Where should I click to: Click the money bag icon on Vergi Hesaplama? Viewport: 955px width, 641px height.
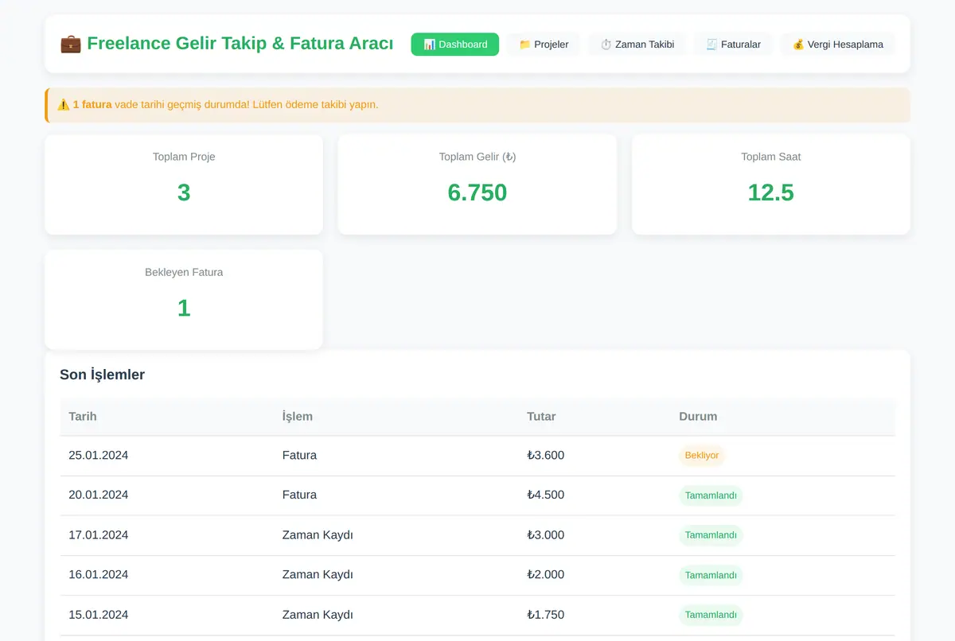click(x=798, y=45)
